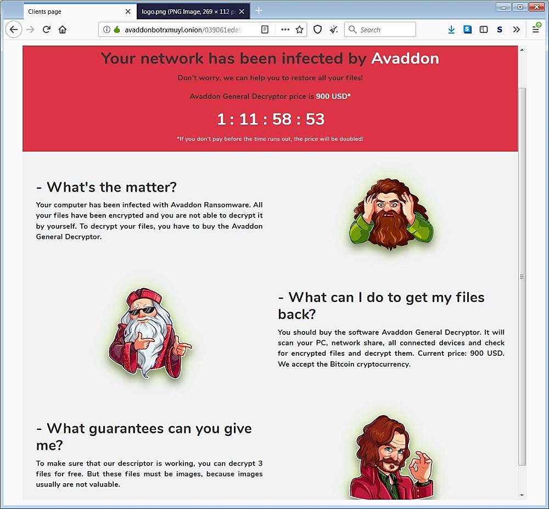
Task: Show site information icon in address bar
Action: click(x=107, y=30)
